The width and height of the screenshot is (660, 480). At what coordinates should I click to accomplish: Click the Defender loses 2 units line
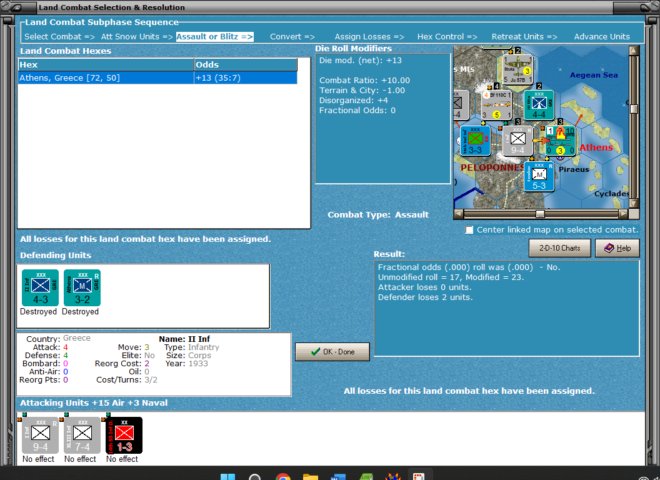[x=425, y=297]
